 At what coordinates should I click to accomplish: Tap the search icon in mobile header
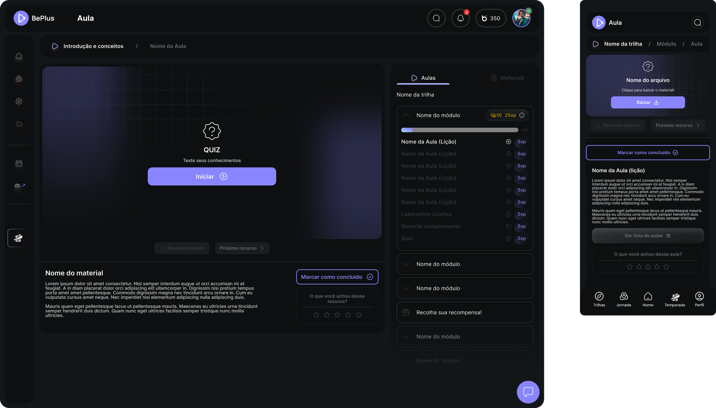pyautogui.click(x=697, y=22)
